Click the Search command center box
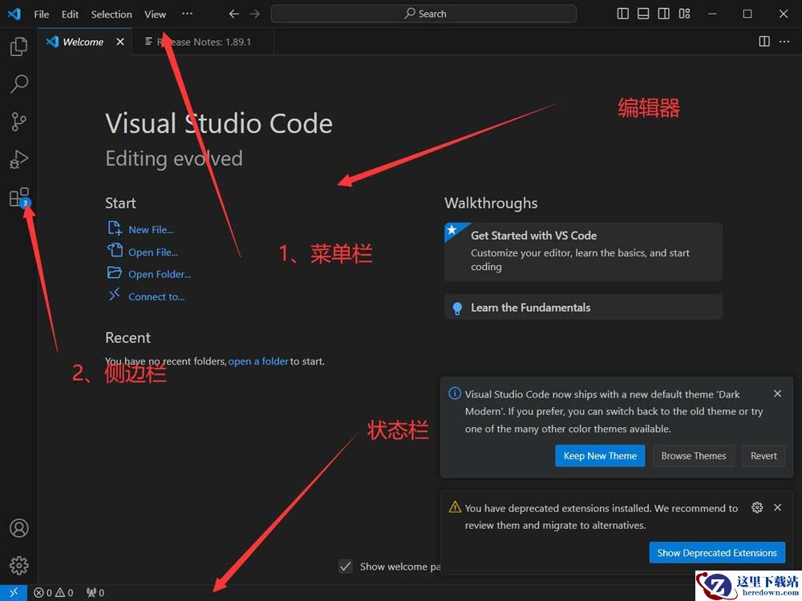Screen dimensions: 802x601 (x=423, y=14)
